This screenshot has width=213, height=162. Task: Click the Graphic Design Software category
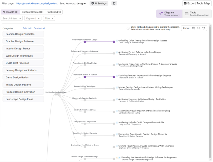pos(23,41)
